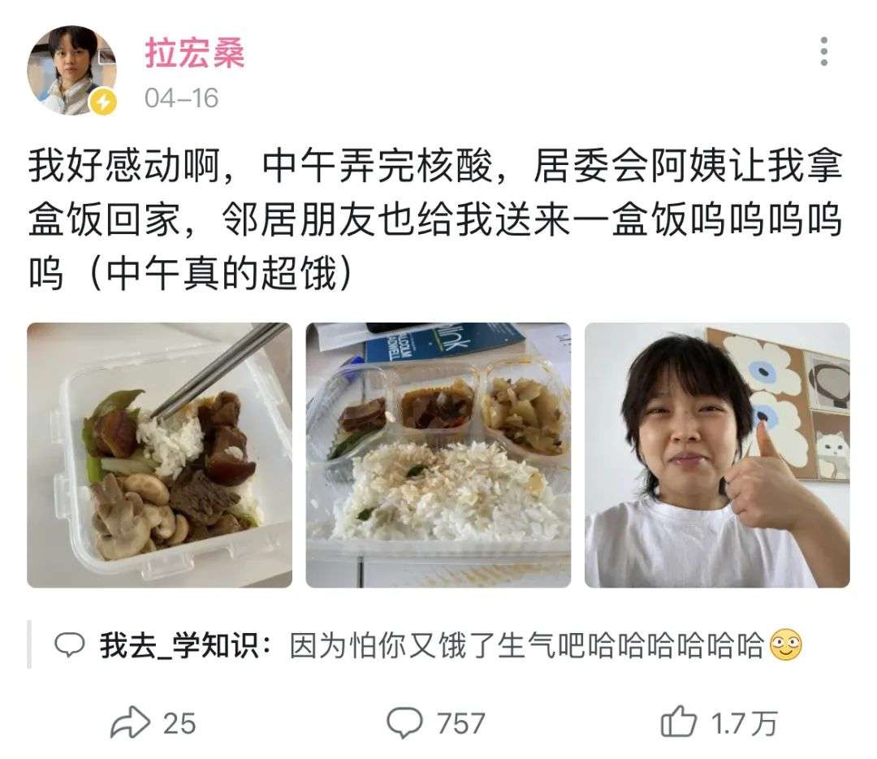Click the like count 1.7万

[744, 723]
